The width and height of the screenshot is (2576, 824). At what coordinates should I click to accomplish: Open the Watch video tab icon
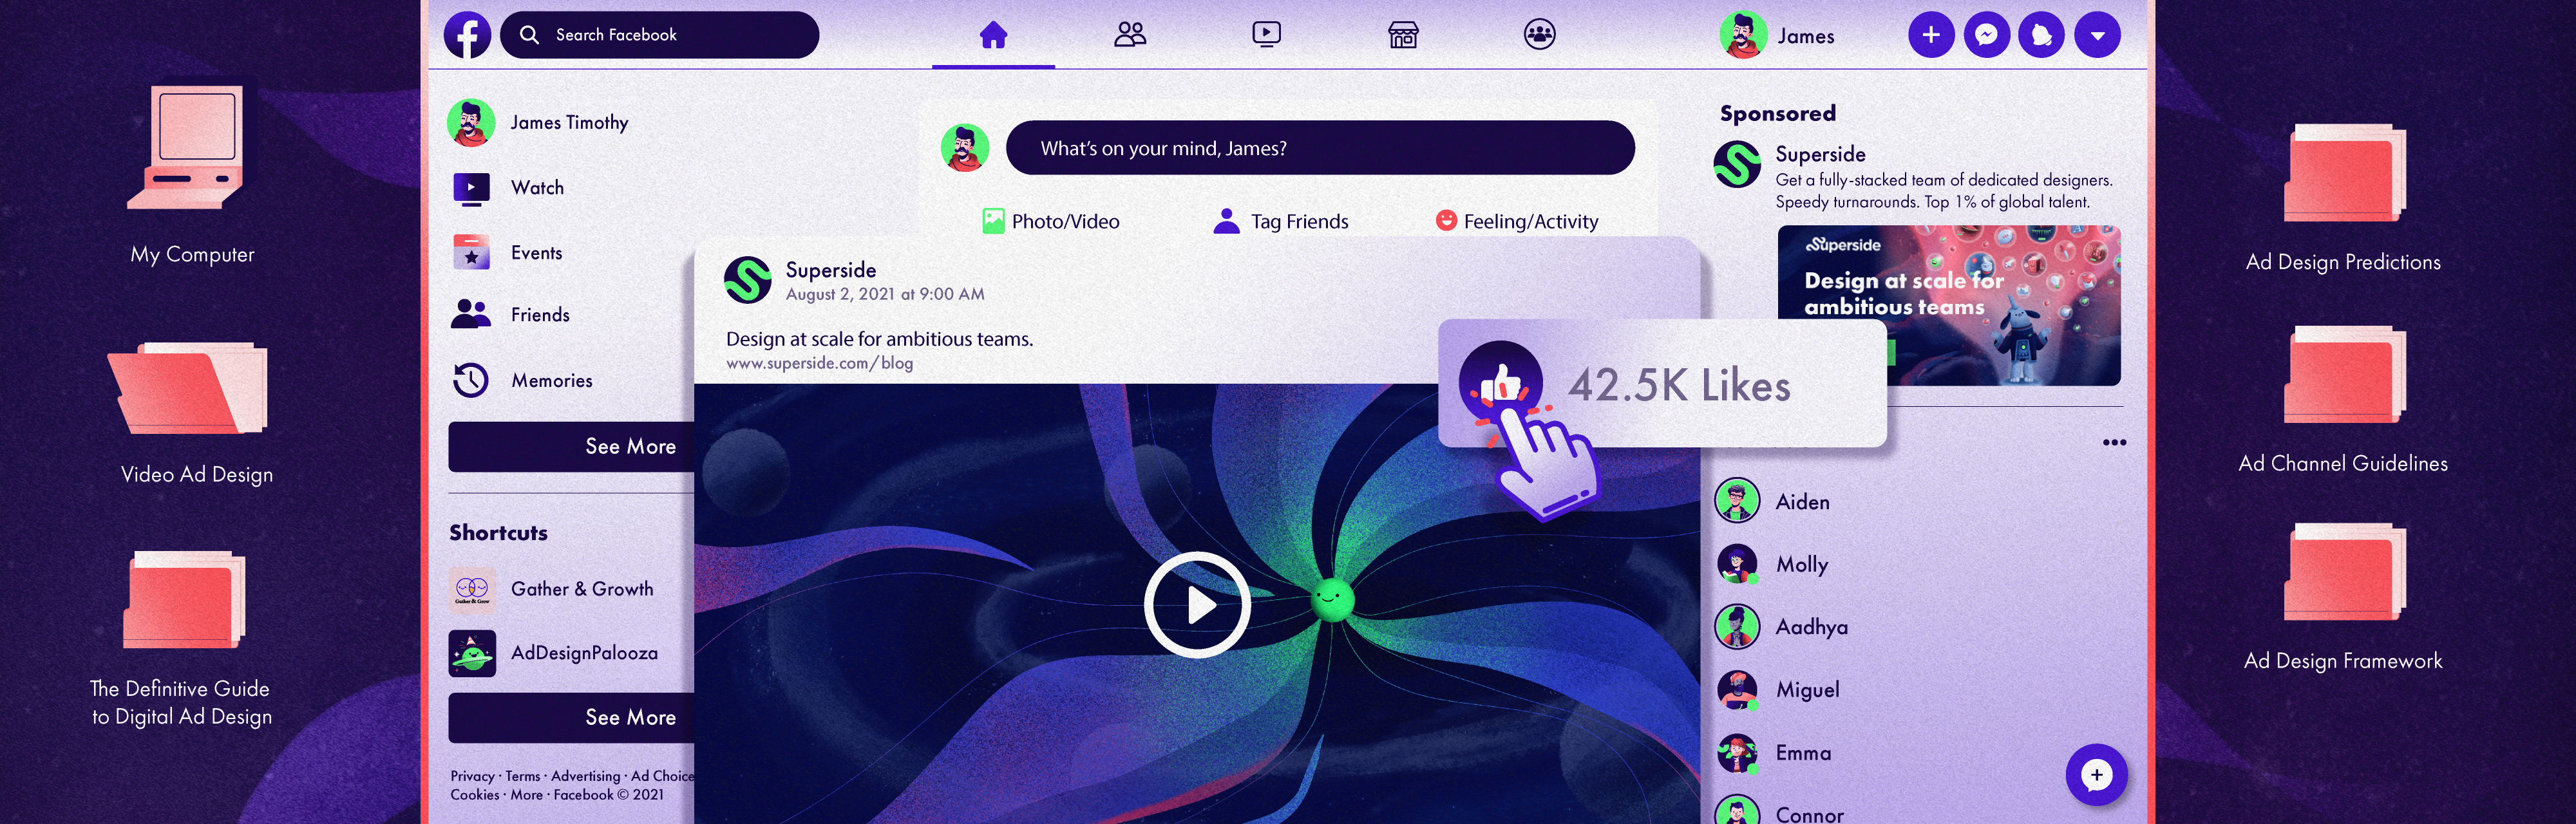click(x=1266, y=35)
